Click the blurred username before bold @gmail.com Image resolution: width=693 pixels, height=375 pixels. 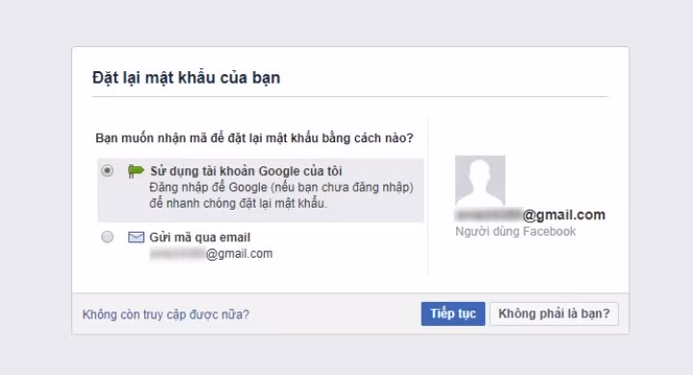[488, 214]
